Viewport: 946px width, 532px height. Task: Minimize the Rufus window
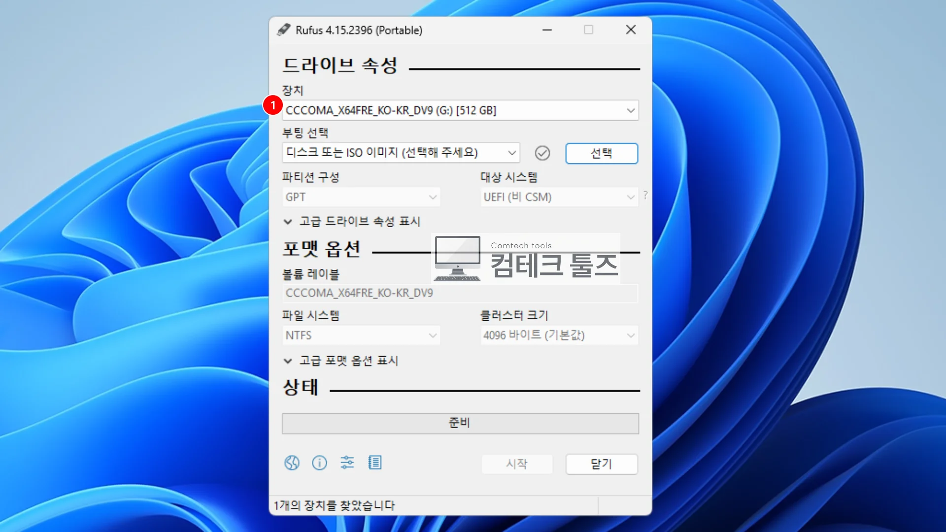(x=547, y=30)
